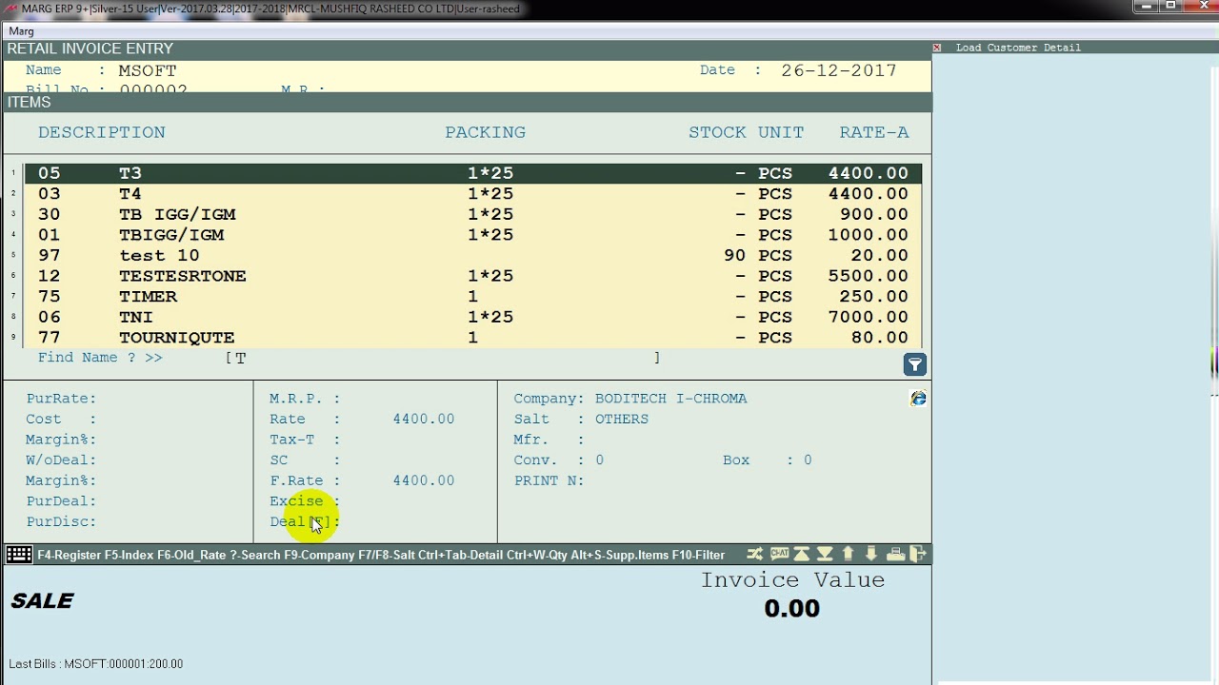Open the Marg menu
This screenshot has height=685, width=1219.
21,31
